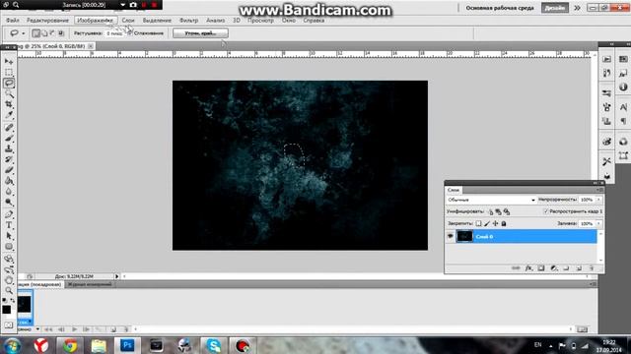Select the Zoom tool in the toolbox
Screen dimensions: 631x354
point(9,291)
